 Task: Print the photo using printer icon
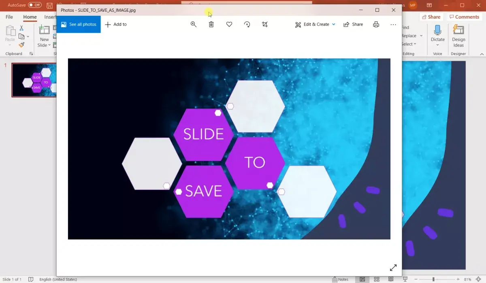pyautogui.click(x=376, y=24)
